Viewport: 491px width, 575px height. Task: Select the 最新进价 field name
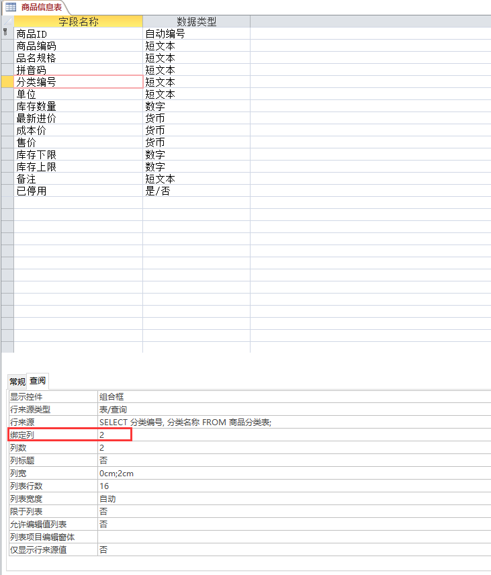(x=78, y=118)
